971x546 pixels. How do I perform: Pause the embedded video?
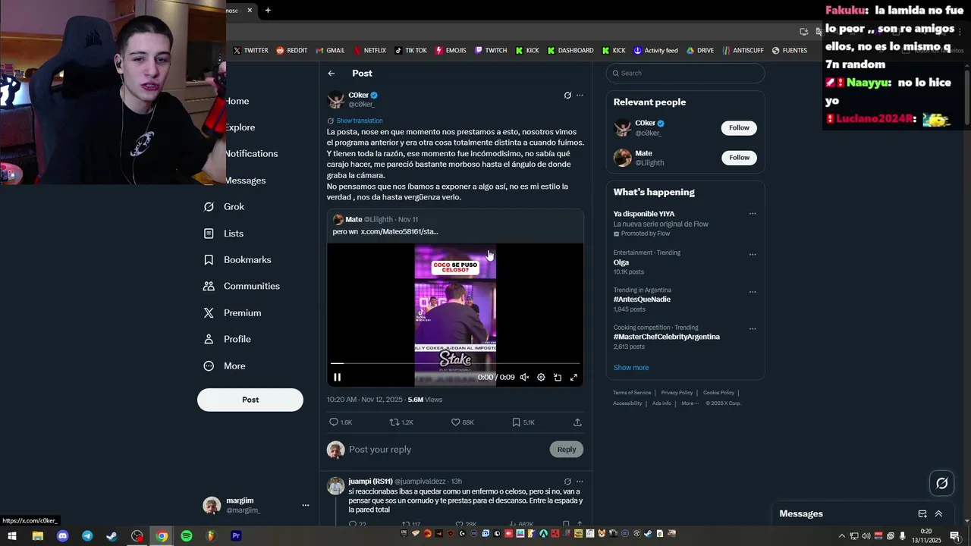[x=338, y=377]
